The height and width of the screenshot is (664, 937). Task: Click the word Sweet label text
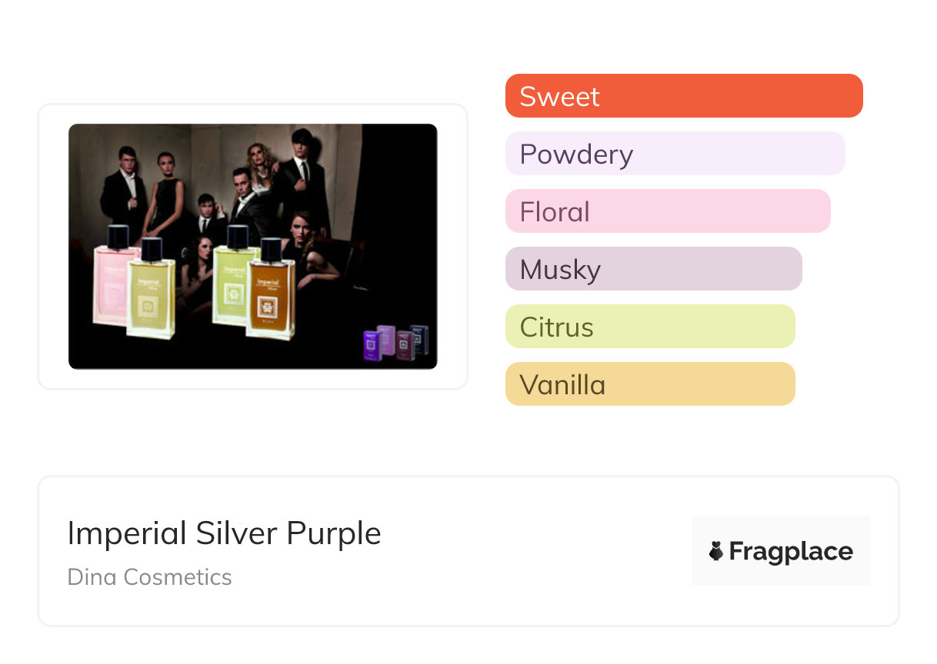(559, 97)
